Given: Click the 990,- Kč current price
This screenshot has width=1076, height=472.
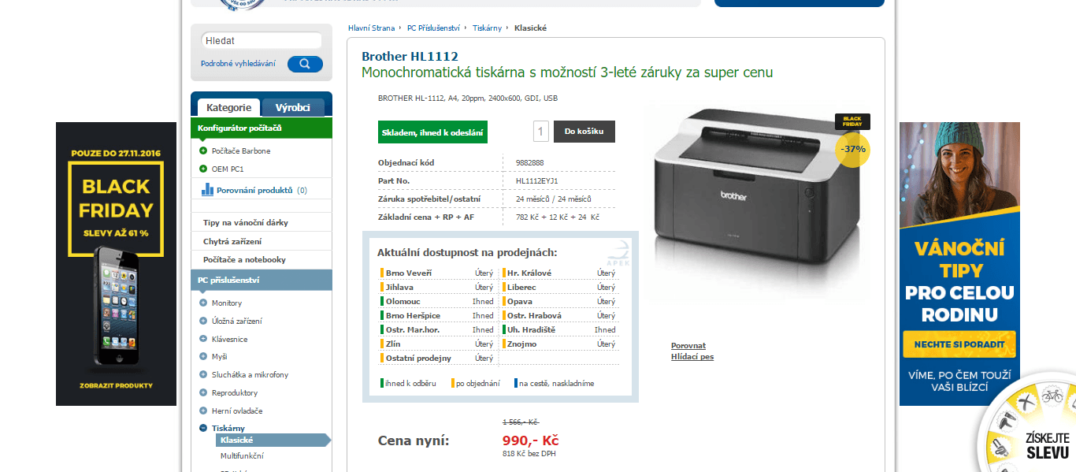Looking at the screenshot, I should (x=530, y=440).
